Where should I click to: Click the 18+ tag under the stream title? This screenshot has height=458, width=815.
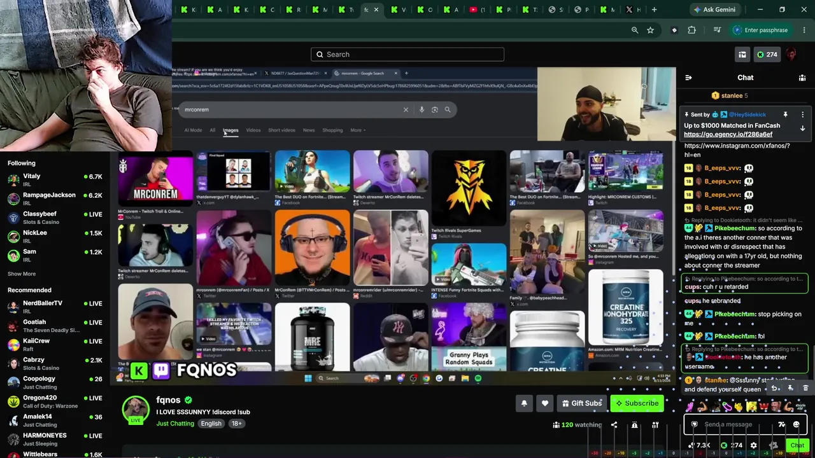pyautogui.click(x=236, y=424)
